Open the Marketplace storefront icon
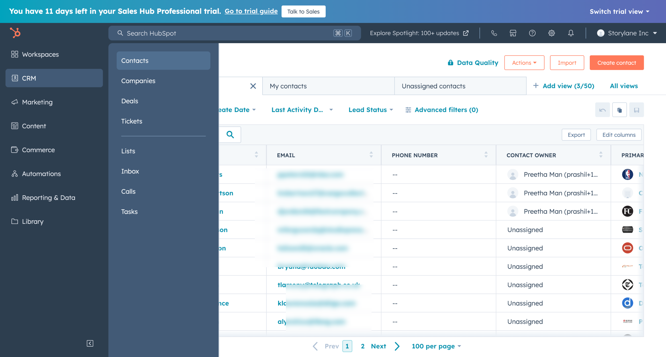 [513, 33]
